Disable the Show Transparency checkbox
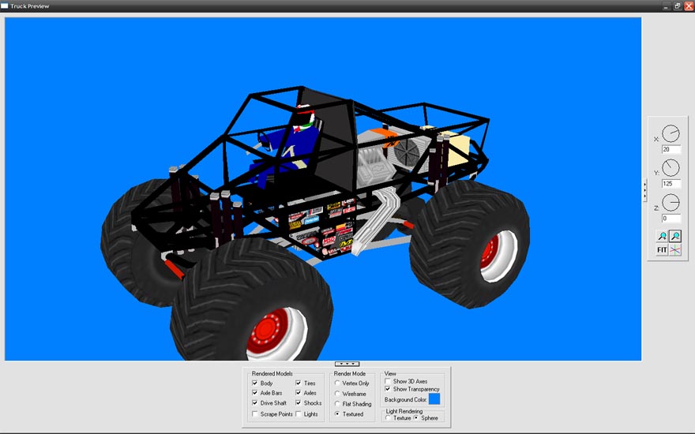This screenshot has width=695, height=434. coord(388,389)
